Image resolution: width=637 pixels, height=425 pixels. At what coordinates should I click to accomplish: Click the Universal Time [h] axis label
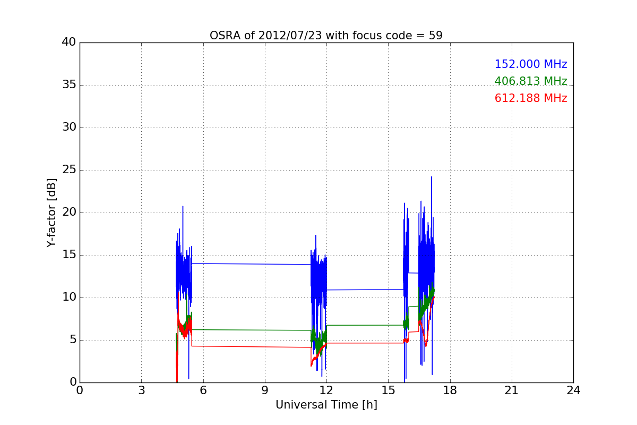click(326, 405)
